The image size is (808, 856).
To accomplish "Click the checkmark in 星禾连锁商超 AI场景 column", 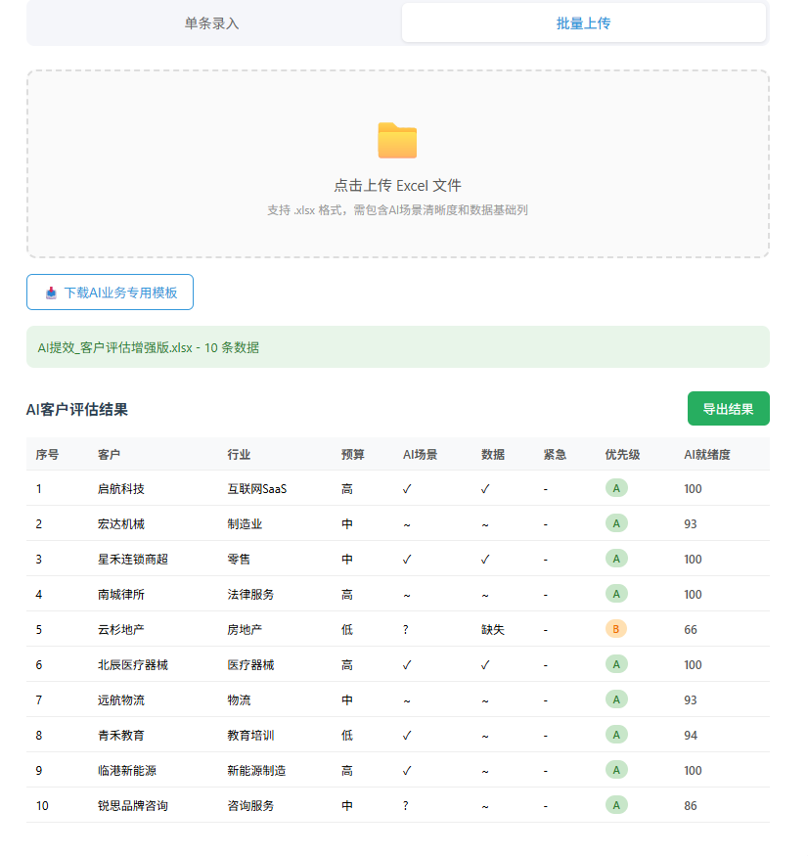I will (x=406, y=559).
